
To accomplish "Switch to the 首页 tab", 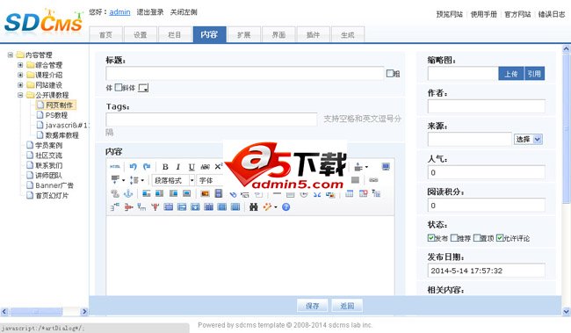I will click(105, 34).
